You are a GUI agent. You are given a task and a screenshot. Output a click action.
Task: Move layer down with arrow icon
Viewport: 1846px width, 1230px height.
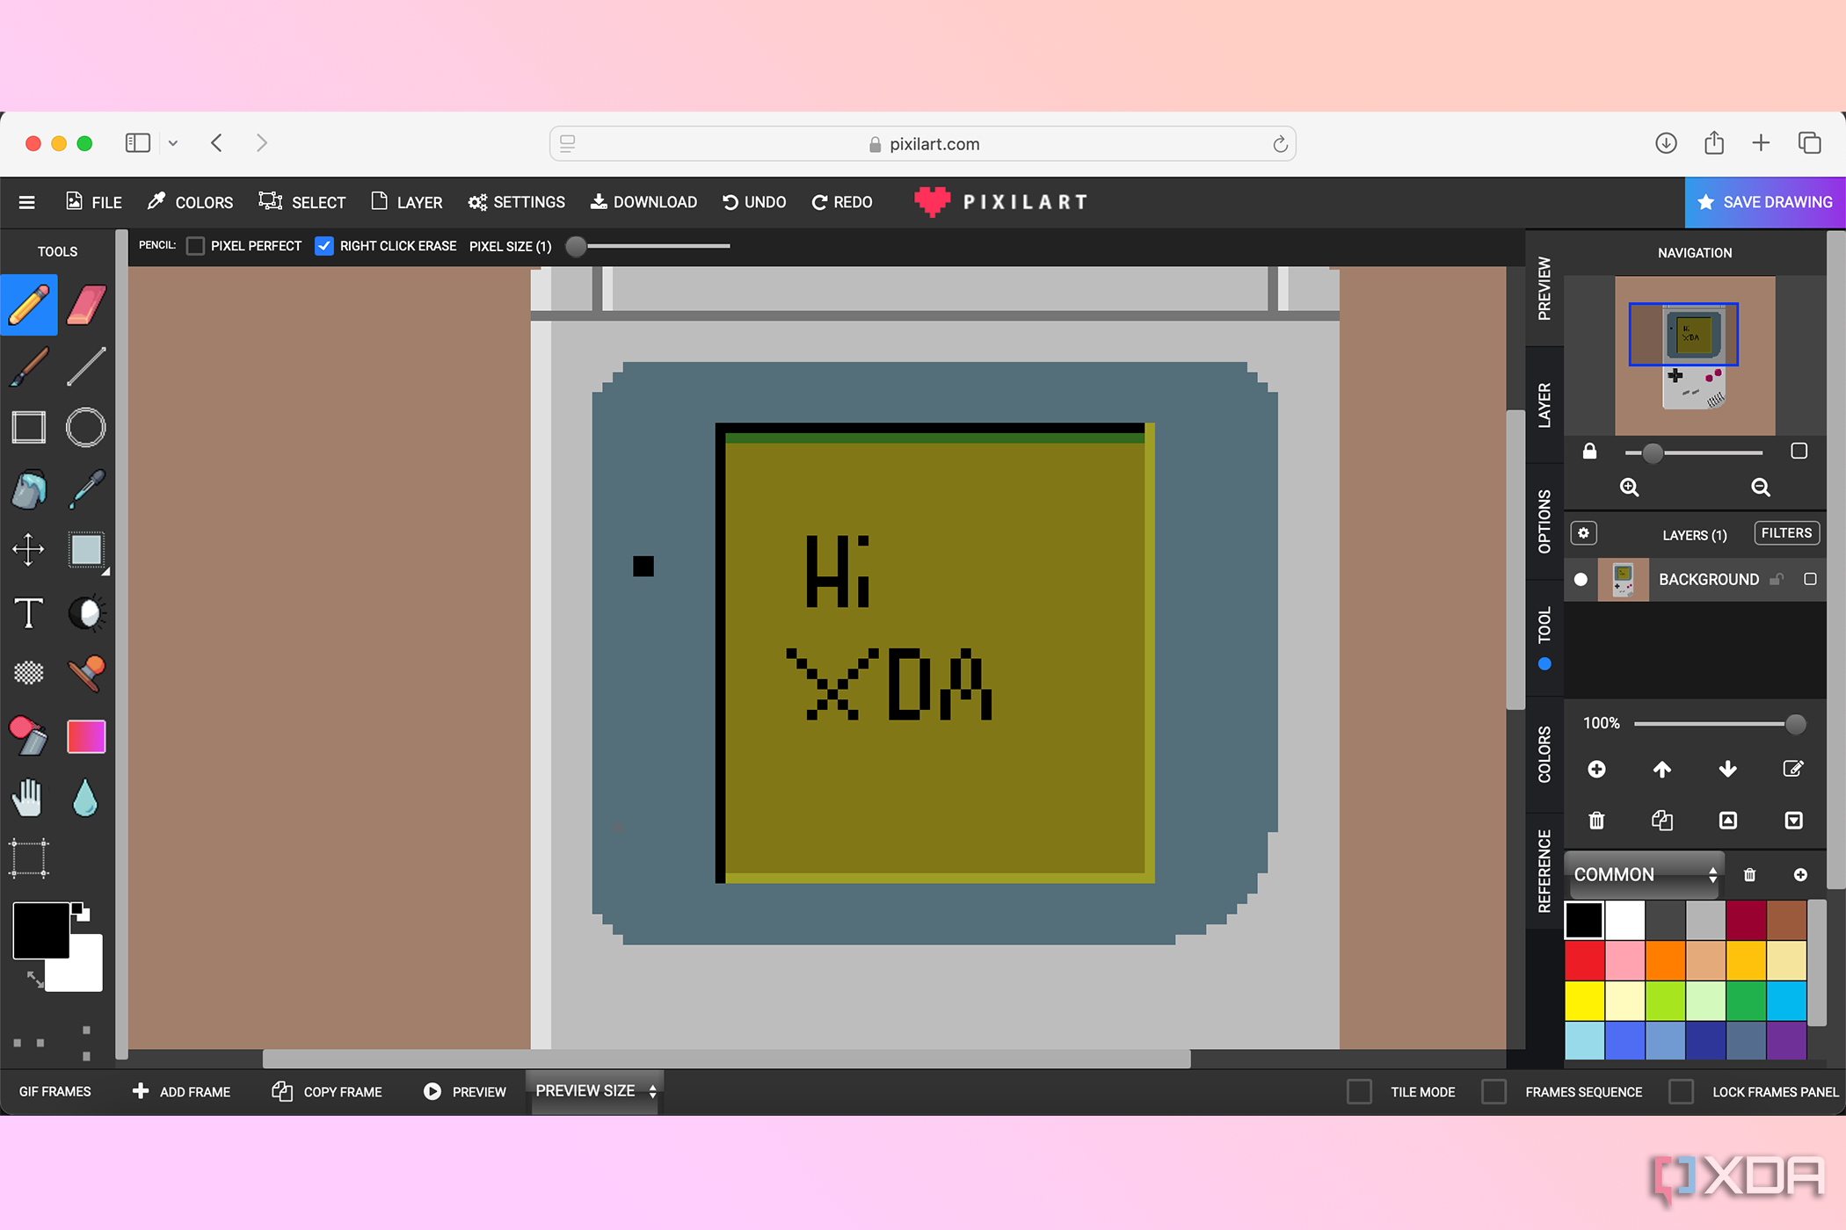pos(1728,770)
